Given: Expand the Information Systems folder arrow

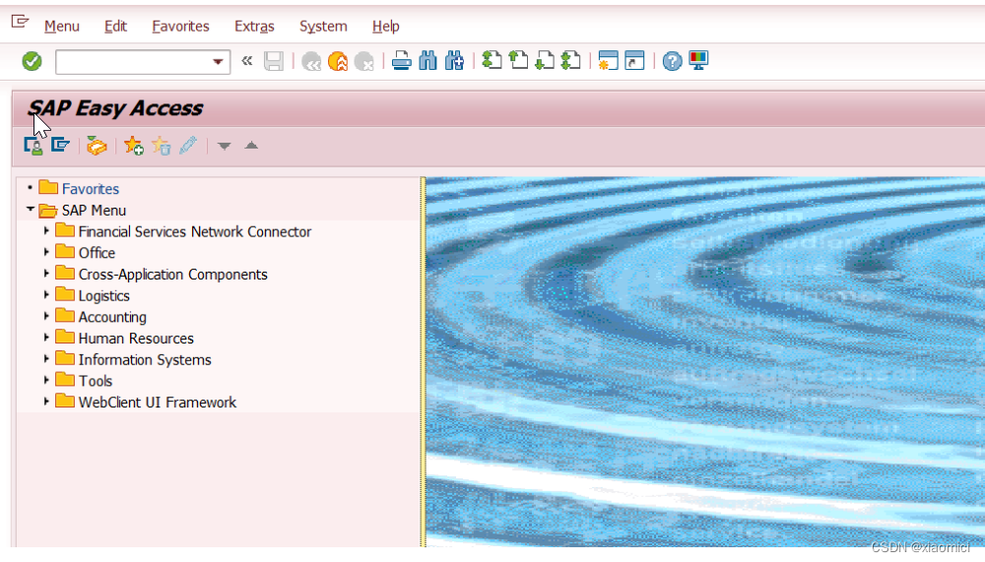Looking at the screenshot, I should click(46, 359).
